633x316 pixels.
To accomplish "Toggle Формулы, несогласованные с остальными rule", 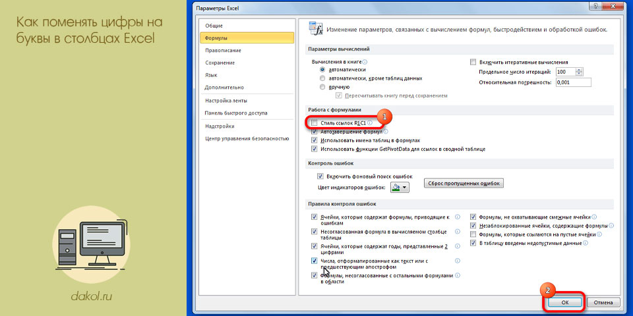I will [x=315, y=276].
